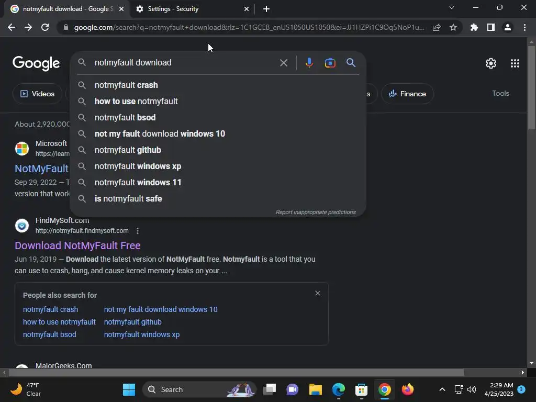Click the magnifier search submit button
Screen dimensions: 536x402
pos(351,63)
